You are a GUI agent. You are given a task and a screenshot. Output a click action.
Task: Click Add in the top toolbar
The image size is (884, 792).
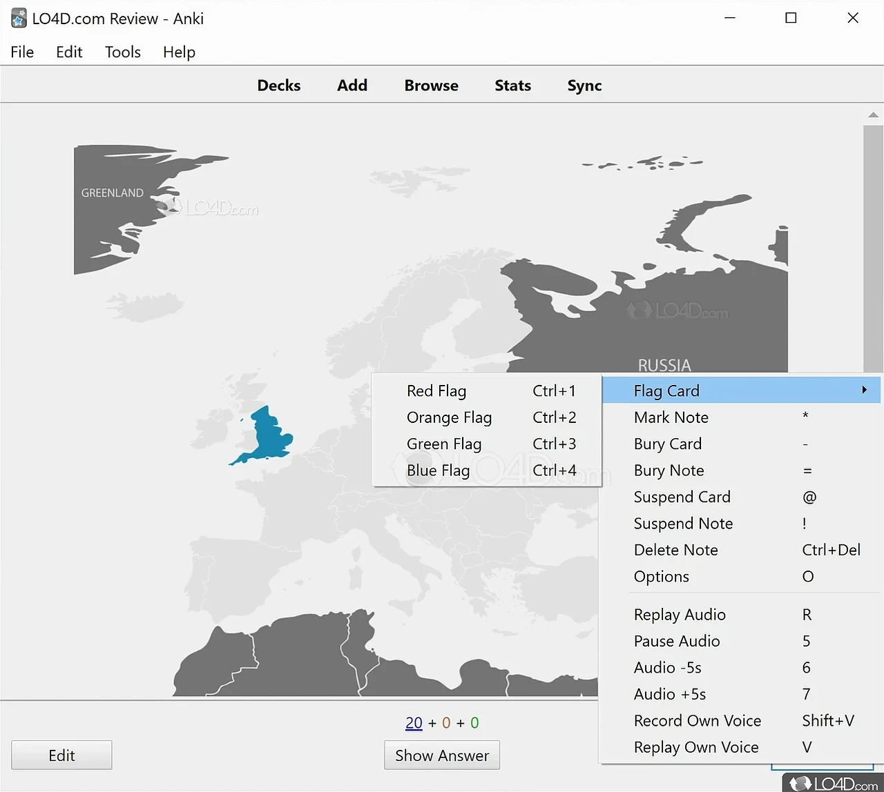(x=352, y=86)
